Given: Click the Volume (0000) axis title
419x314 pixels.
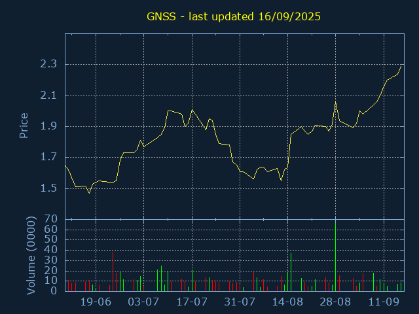Looking at the screenshot, I should point(31,255).
